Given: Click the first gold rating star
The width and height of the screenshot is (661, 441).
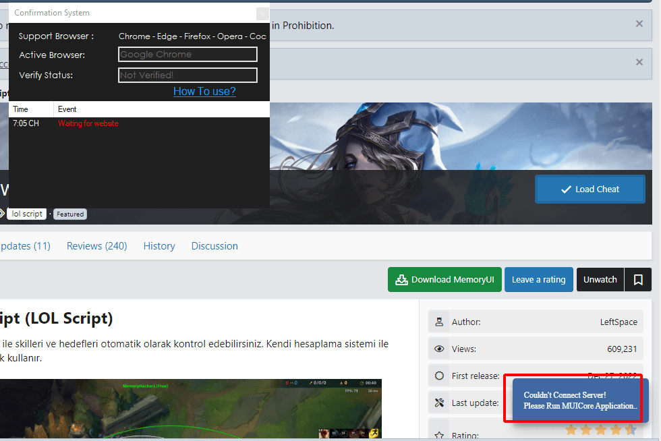Looking at the screenshot, I should (571, 430).
